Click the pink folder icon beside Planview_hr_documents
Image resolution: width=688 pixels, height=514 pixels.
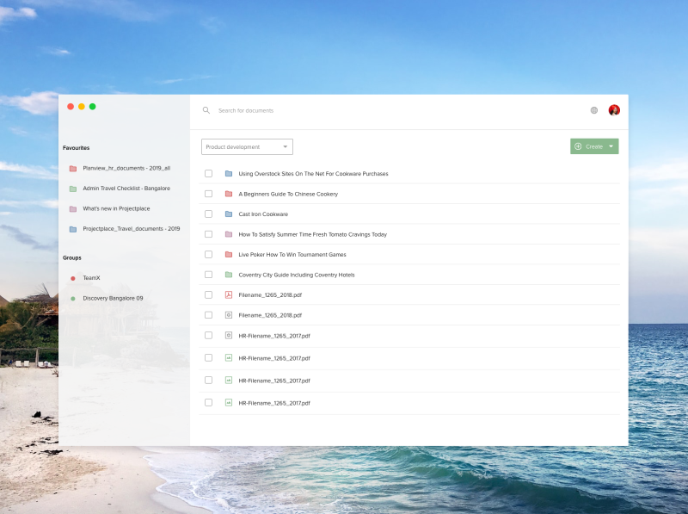coord(72,167)
